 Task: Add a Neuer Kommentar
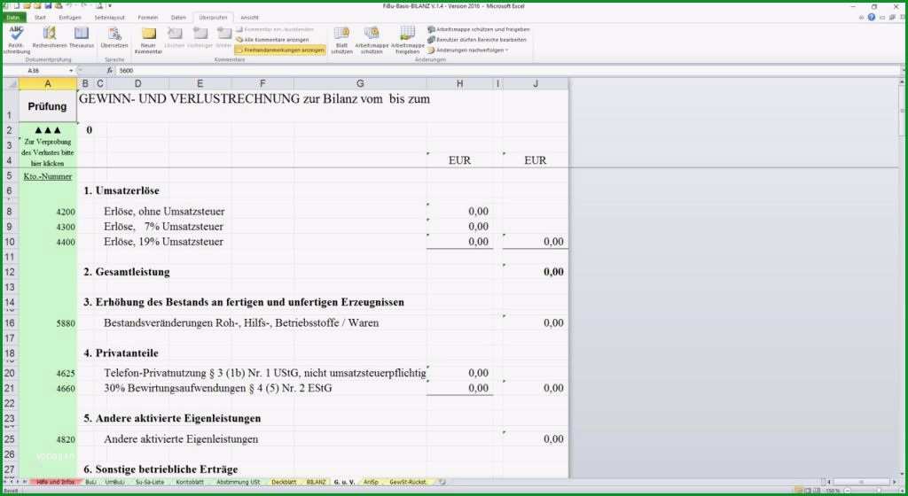[148, 41]
